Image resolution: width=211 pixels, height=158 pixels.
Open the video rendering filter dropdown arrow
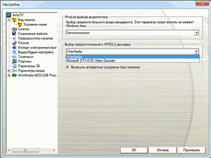click(x=197, y=33)
